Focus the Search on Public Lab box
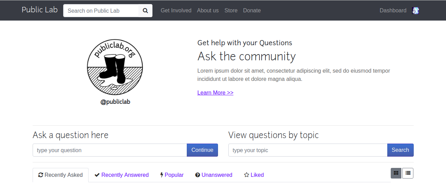This screenshot has height=196, width=446. [x=101, y=11]
